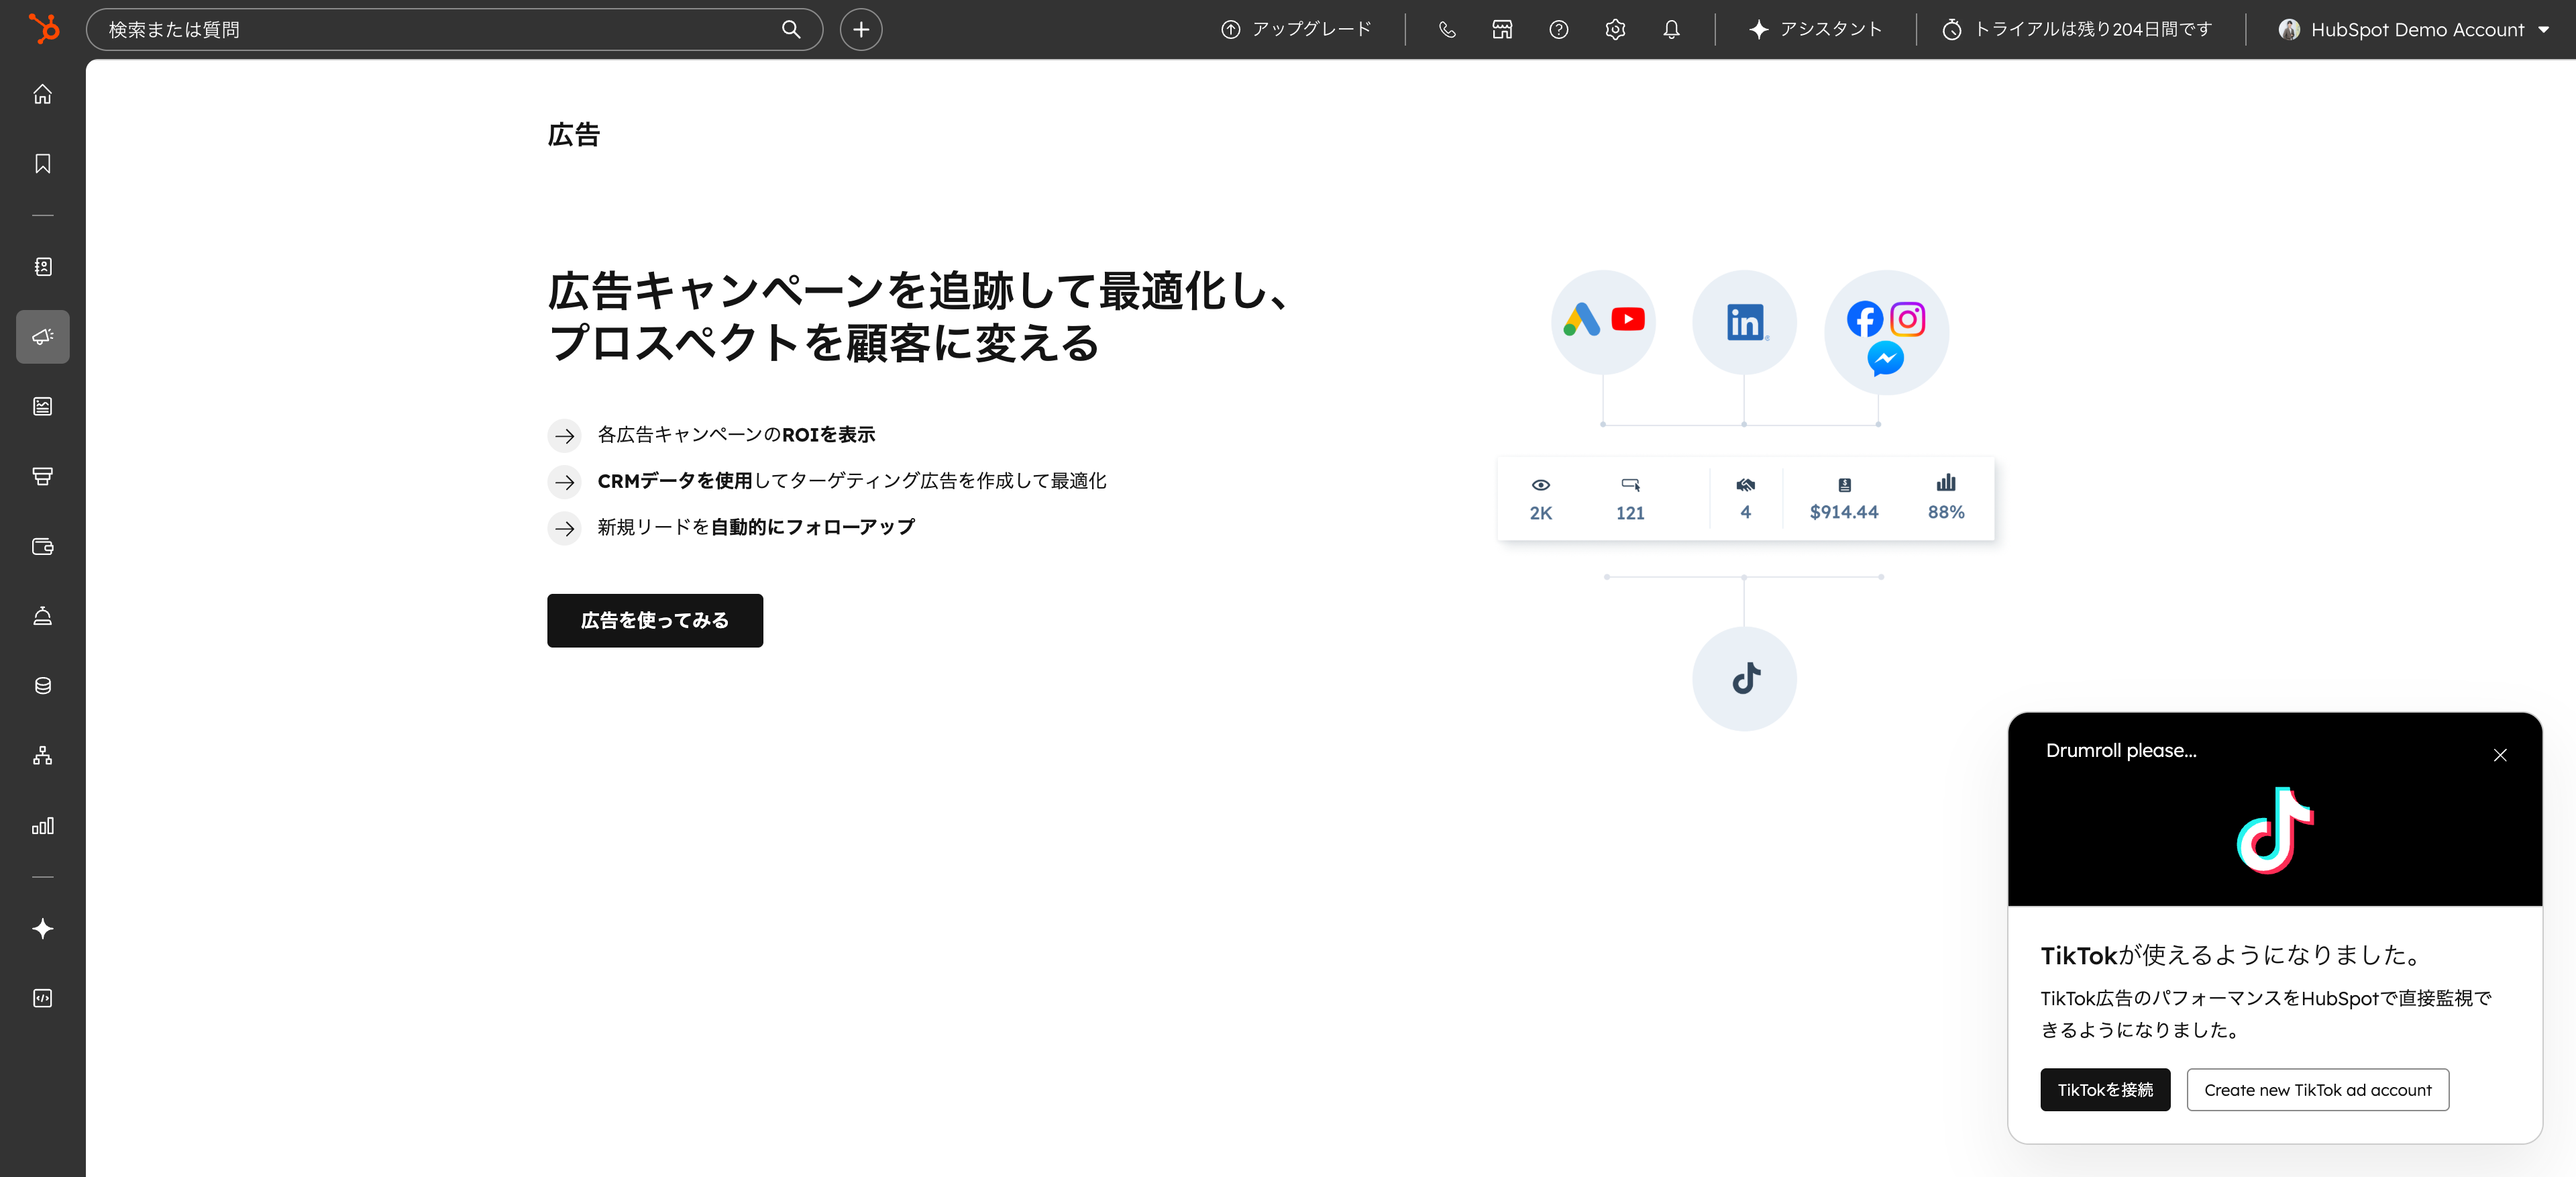Screen dimensions: 2576x1177
Task: Select the Breeze AI sparkle icon
Action: click(42, 928)
